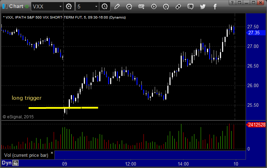Screen dimensions: 267x168
Task: Click the detach window button in title bar
Action: tap(239, 2)
